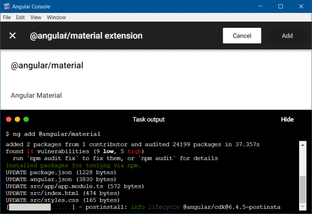This screenshot has height=214, width=312.
Task: Click the 'Task output' title
Action: point(148,120)
